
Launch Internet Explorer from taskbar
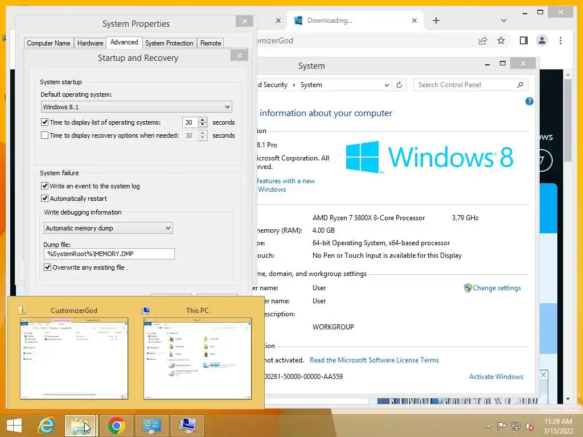click(x=47, y=426)
